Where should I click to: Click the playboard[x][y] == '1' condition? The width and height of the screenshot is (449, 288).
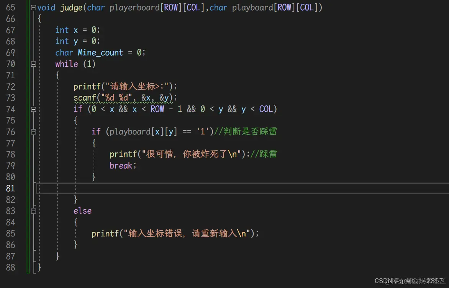pyautogui.click(x=159, y=131)
